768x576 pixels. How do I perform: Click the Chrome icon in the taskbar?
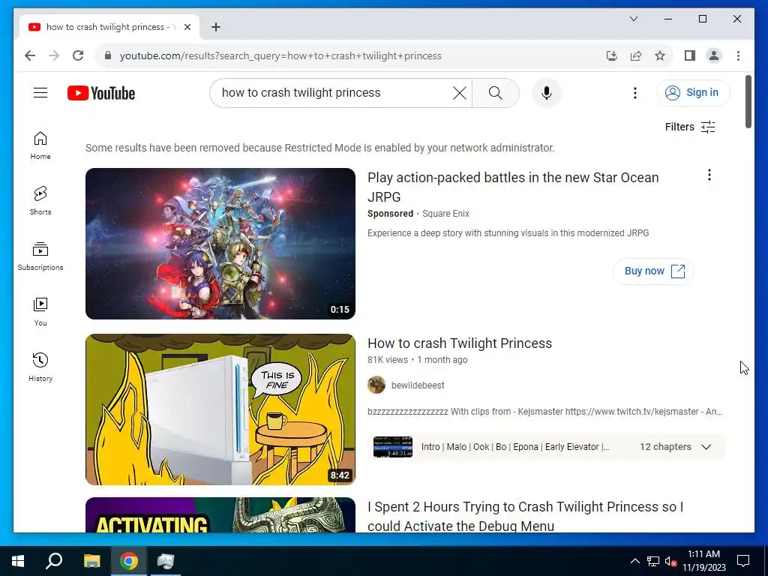tap(129, 561)
